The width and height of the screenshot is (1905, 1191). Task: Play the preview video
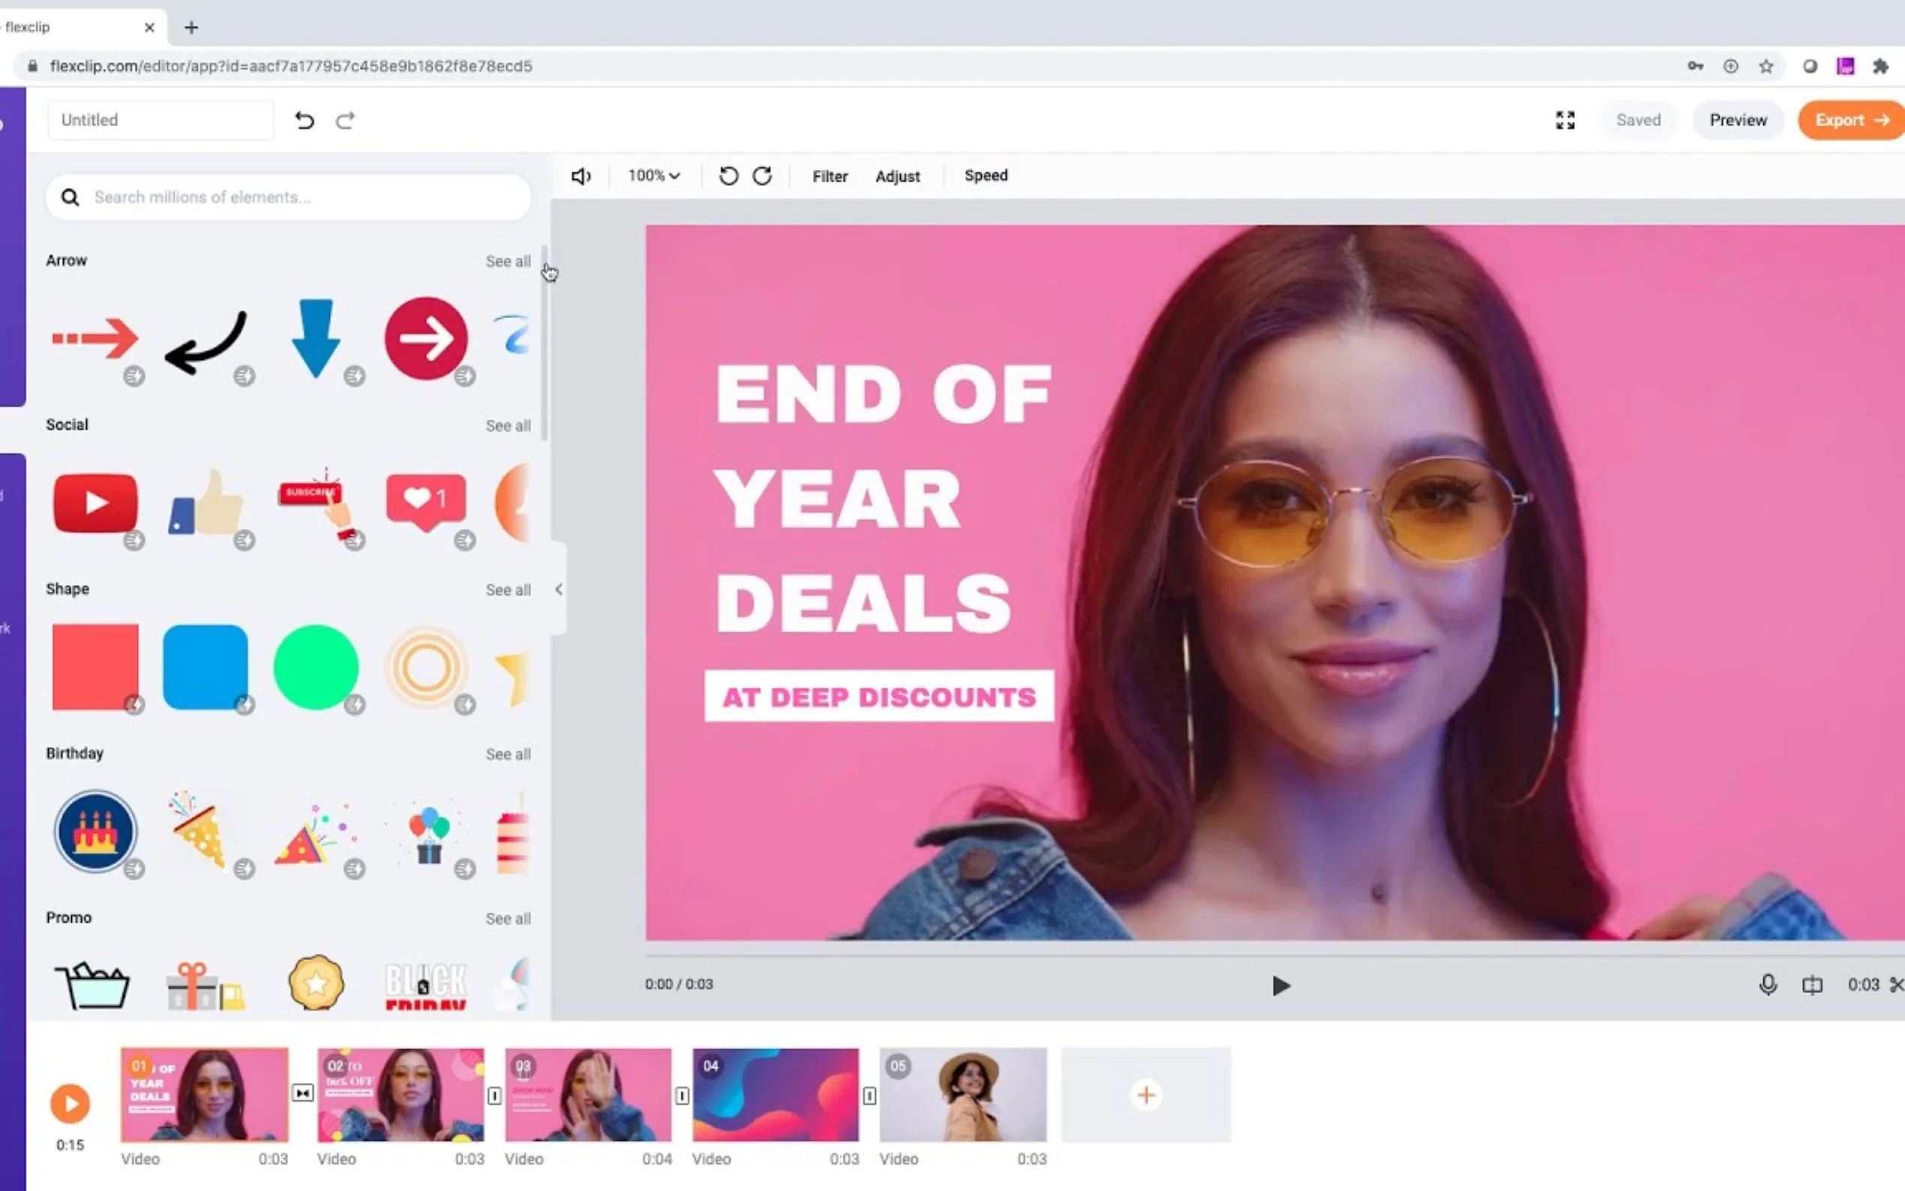[1280, 985]
